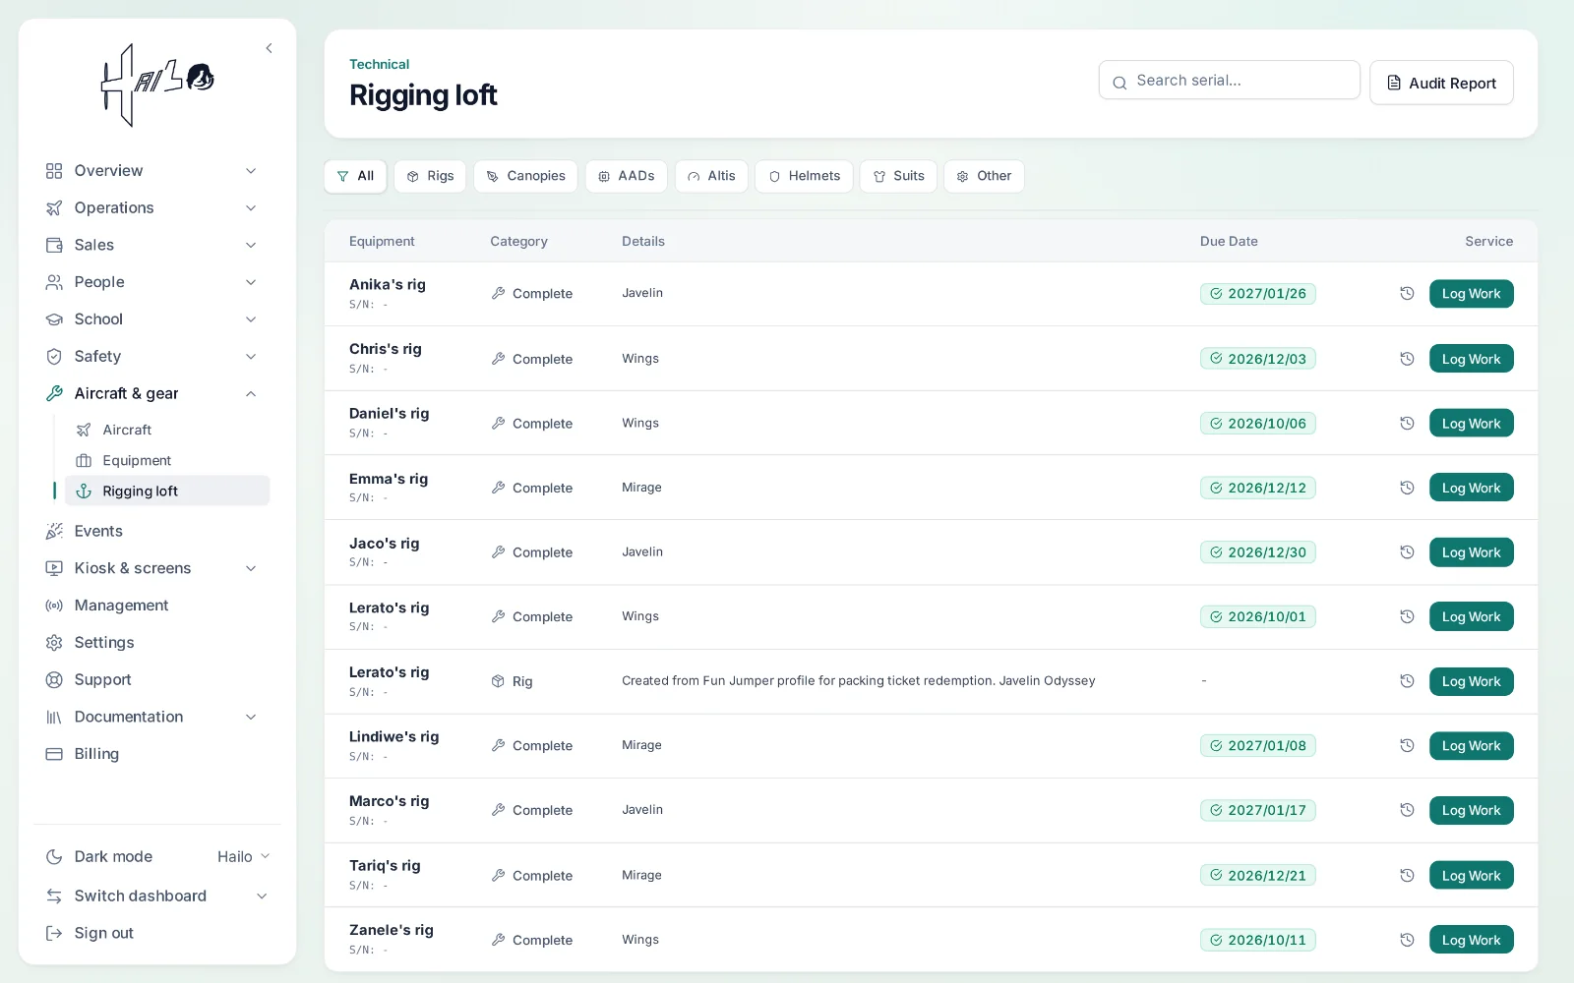Log Work for Chris's rig
The image size is (1574, 983).
click(x=1471, y=359)
